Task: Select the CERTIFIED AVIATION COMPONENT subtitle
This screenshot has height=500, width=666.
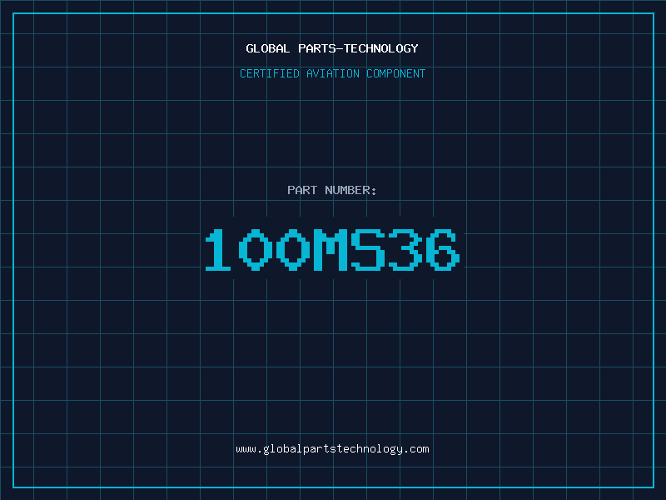Action: (x=332, y=73)
